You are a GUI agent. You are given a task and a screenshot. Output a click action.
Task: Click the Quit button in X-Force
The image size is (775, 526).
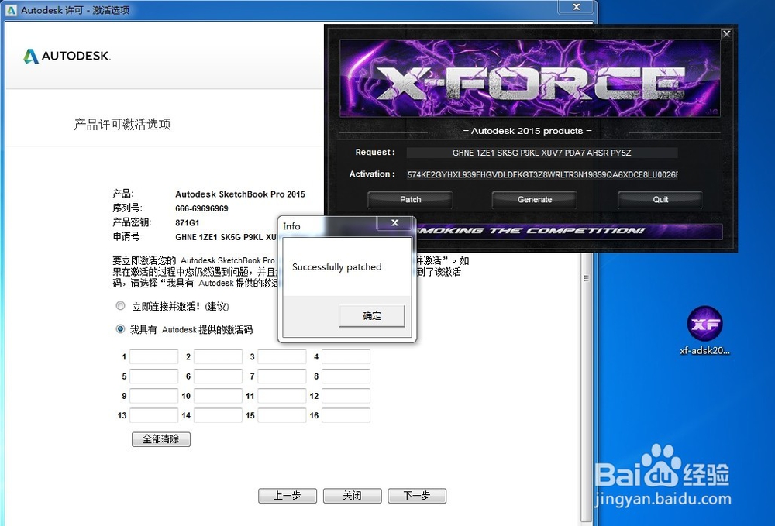[660, 200]
